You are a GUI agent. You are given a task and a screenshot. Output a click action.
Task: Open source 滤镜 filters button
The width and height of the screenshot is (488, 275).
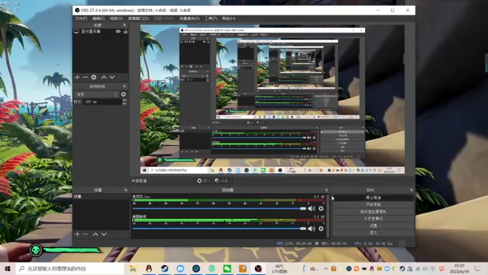[x=221, y=181]
